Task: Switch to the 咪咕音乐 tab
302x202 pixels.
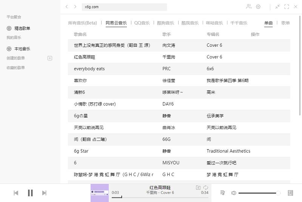Action: point(214,23)
